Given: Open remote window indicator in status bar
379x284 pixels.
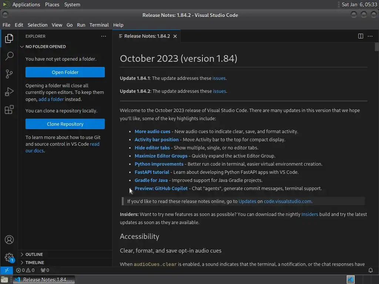Looking at the screenshot, I should pos(7,270).
